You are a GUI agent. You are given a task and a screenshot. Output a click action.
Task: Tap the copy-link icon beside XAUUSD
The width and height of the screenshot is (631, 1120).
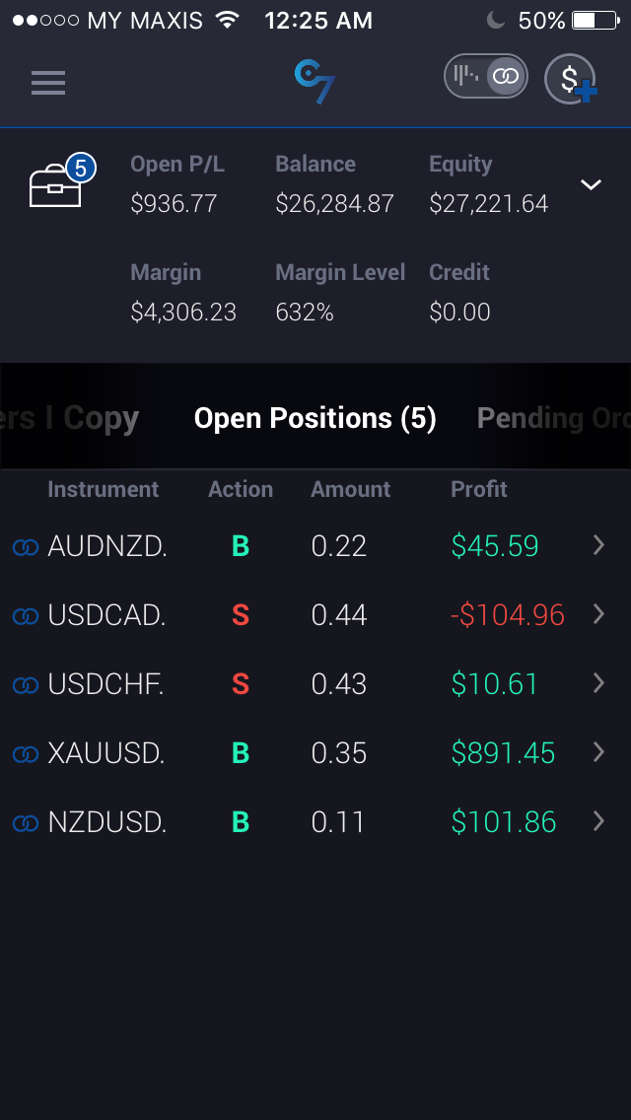tap(26, 754)
